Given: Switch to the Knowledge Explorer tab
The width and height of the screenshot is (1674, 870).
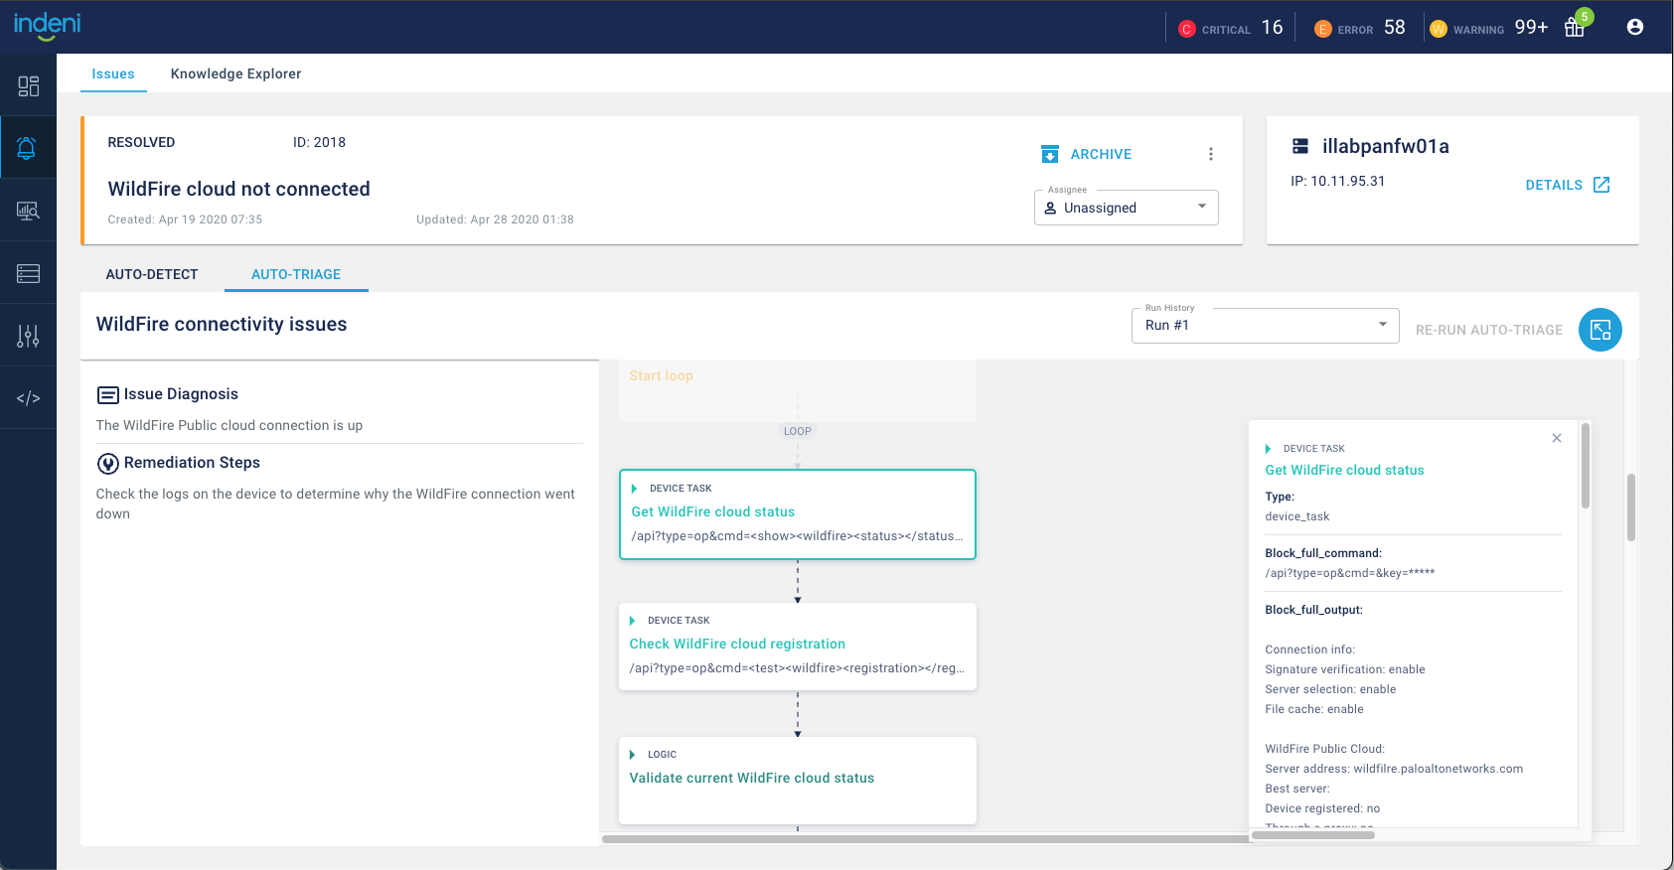Looking at the screenshot, I should [x=235, y=73].
